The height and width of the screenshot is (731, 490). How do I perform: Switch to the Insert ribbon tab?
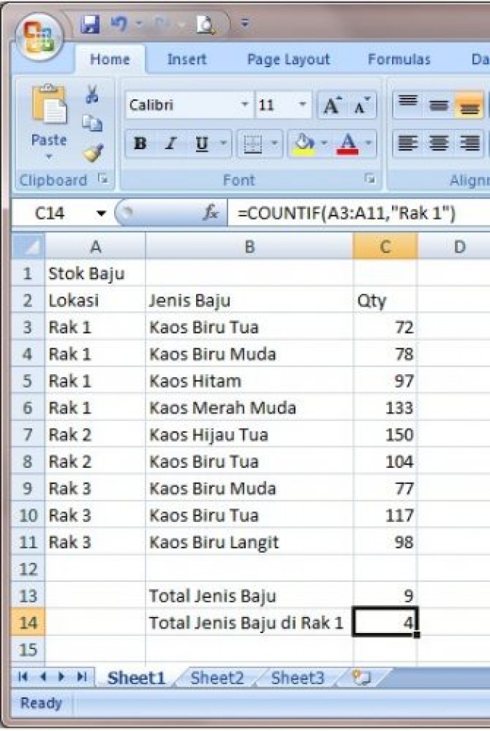pos(187,59)
